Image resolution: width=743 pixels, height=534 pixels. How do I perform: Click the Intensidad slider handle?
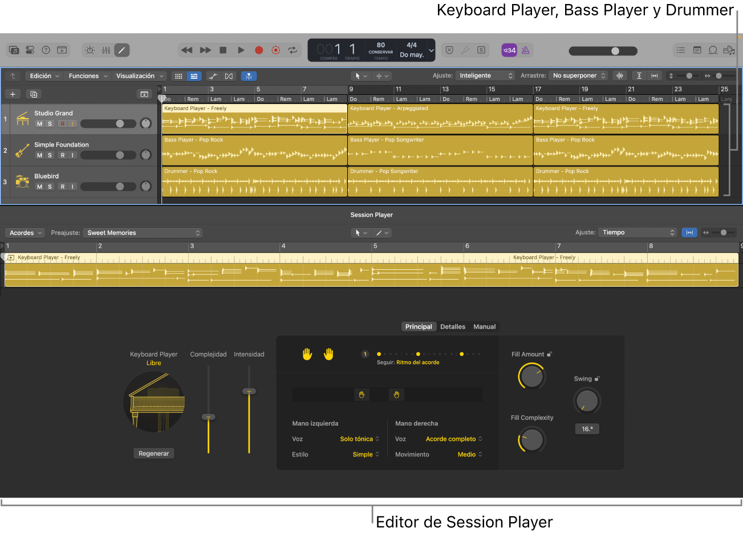point(249,391)
